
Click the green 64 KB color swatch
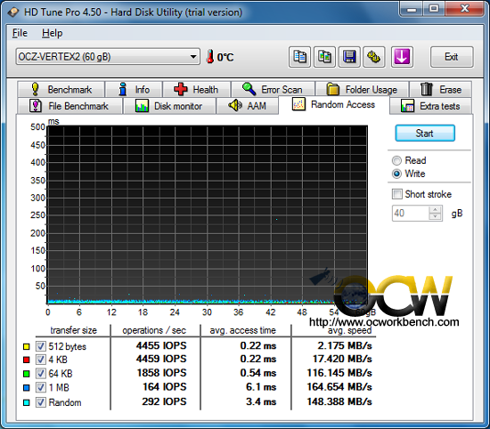tap(26, 374)
